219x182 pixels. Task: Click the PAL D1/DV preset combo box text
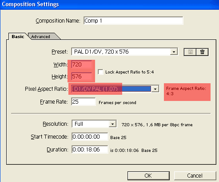101,52
